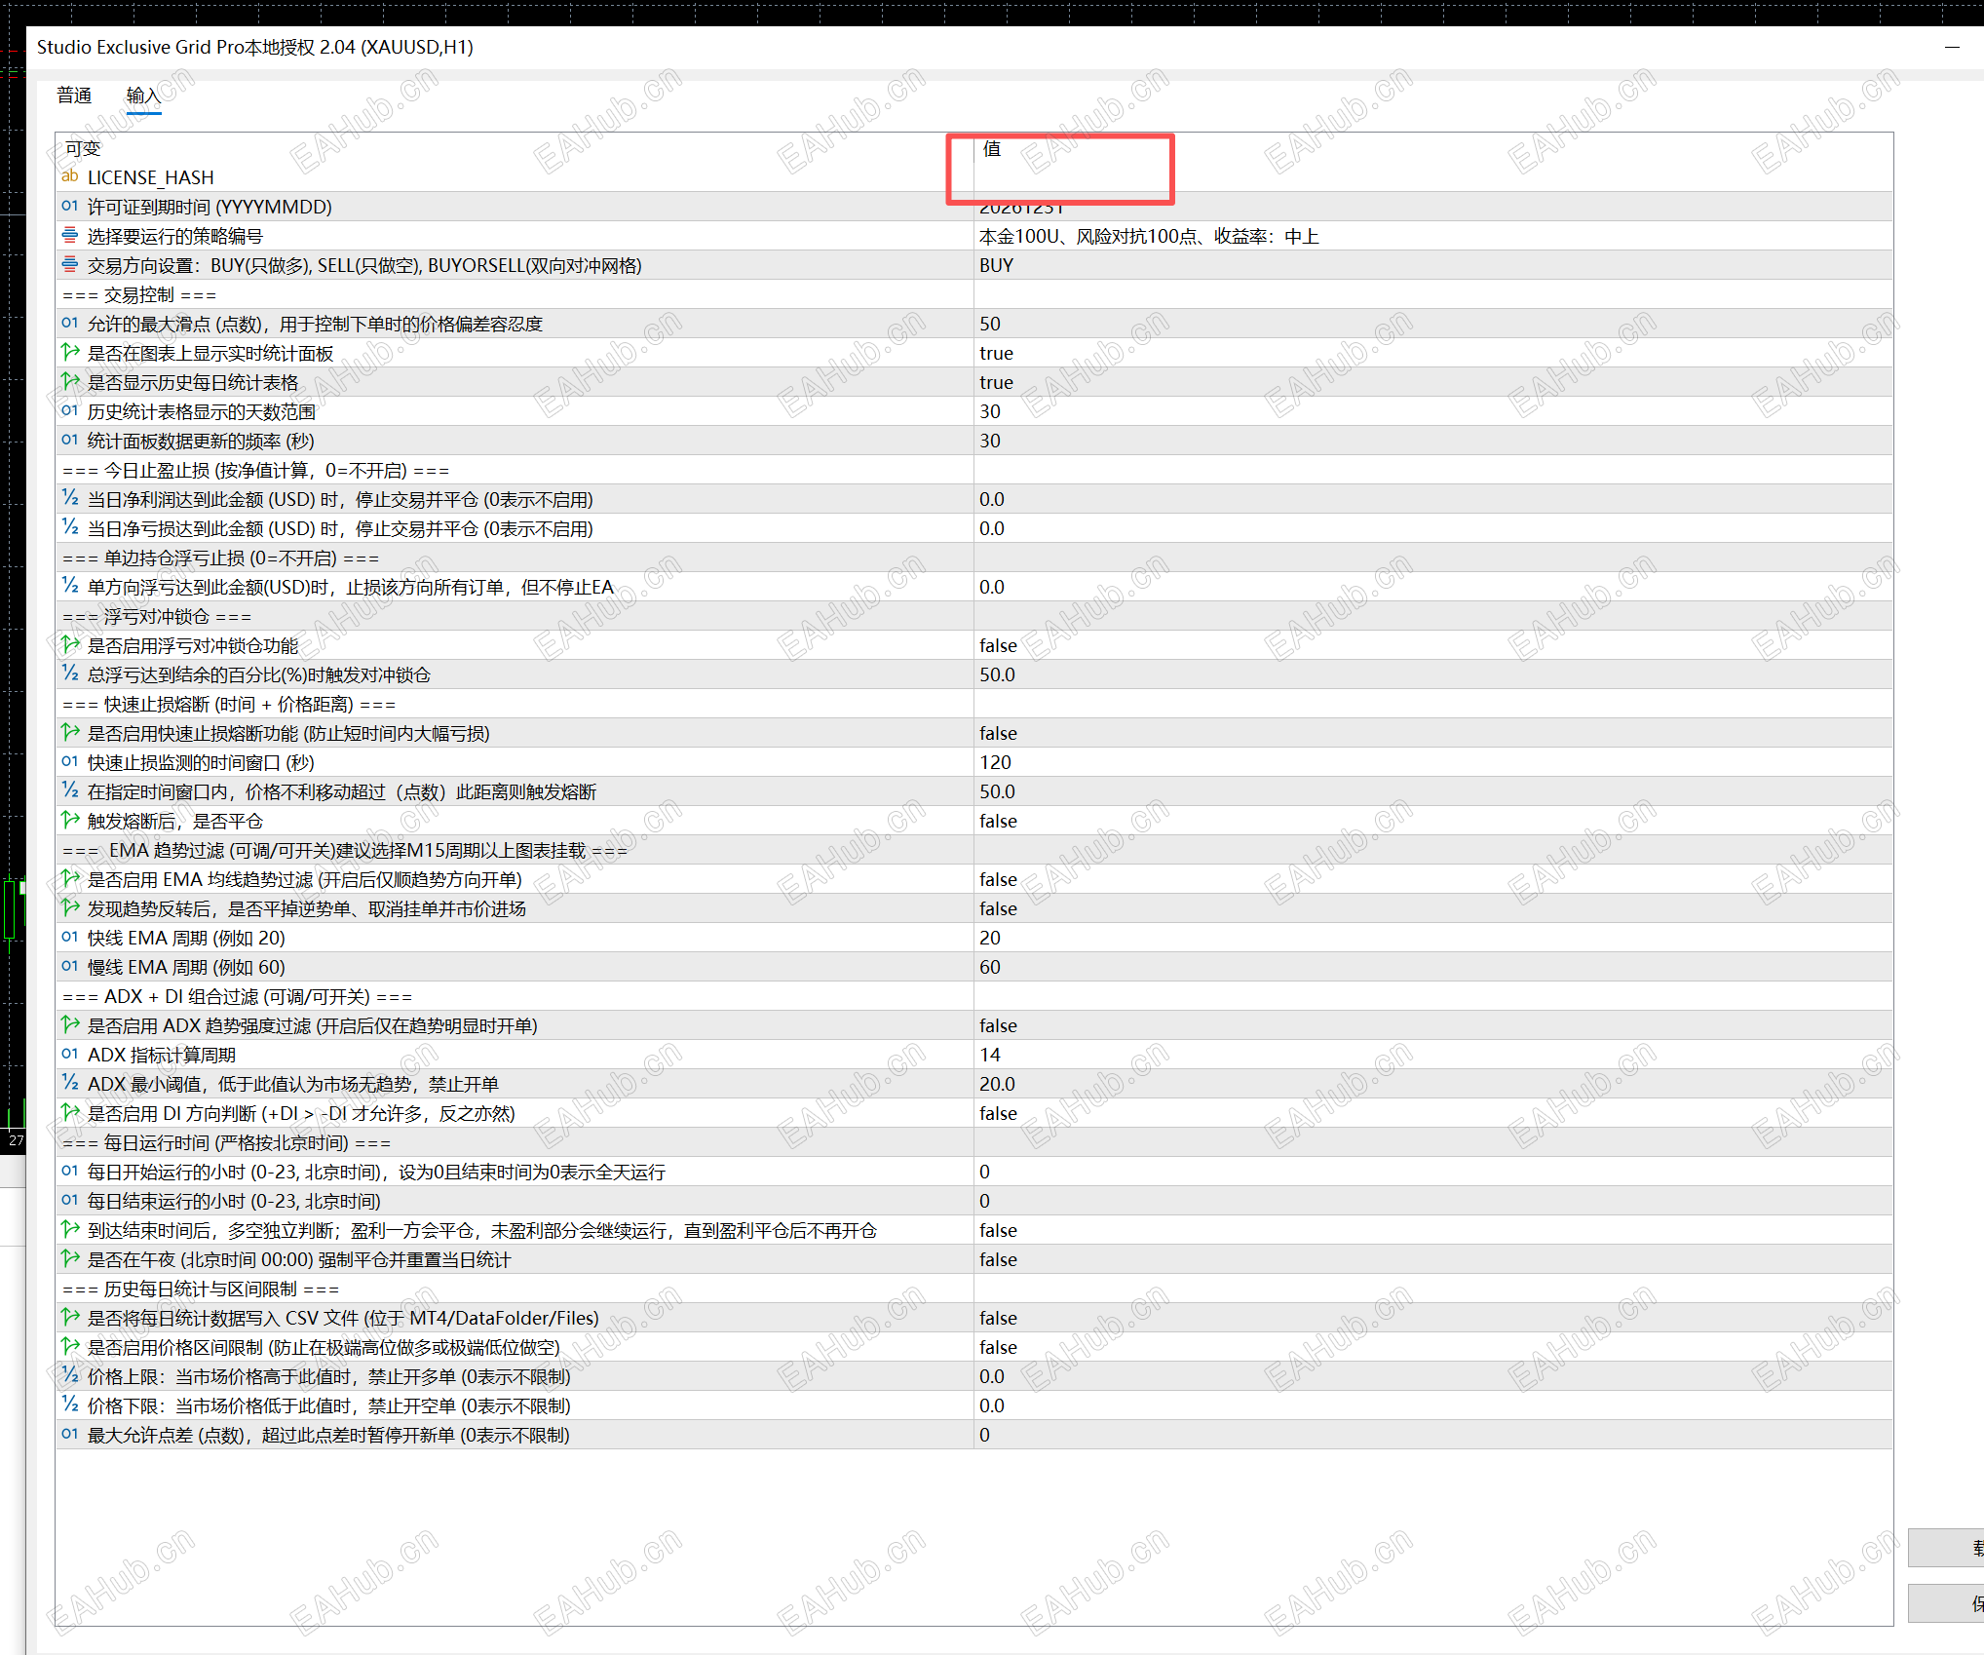The height and width of the screenshot is (1655, 1984).
Task: Open the strategy dropdown showing 本金100U
Action: point(1148,236)
